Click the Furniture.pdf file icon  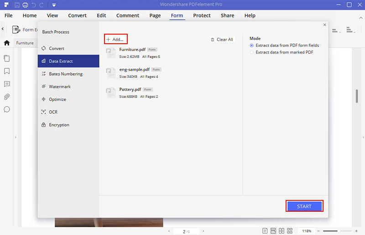tap(111, 53)
